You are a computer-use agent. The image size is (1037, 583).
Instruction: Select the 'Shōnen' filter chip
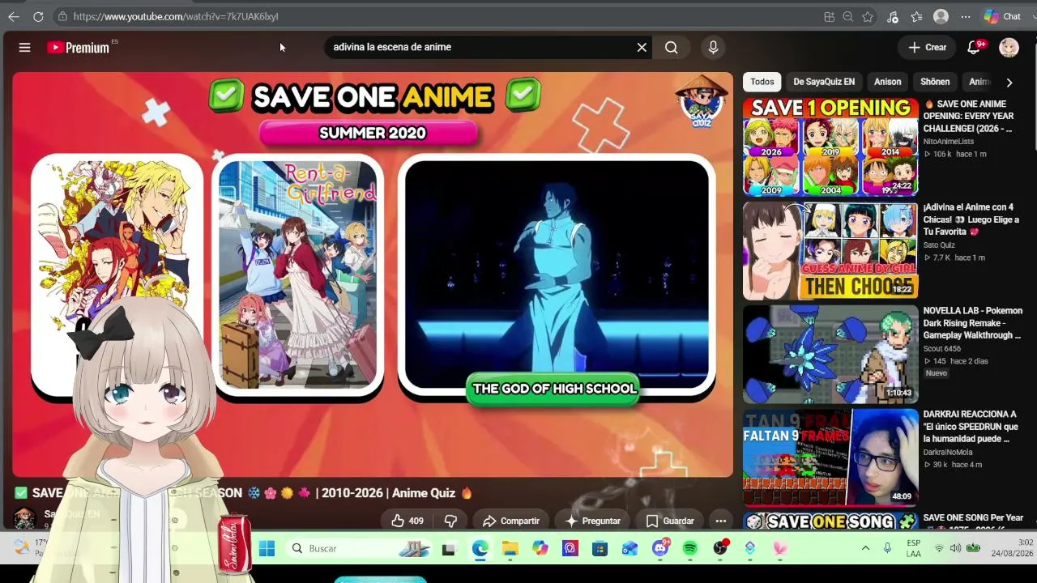(935, 82)
